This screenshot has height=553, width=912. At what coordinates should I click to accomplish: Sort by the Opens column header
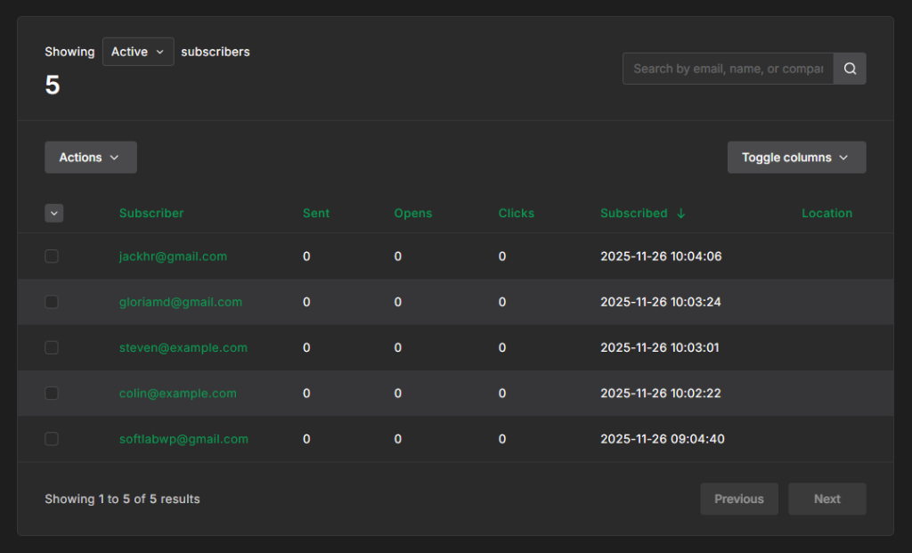(413, 214)
